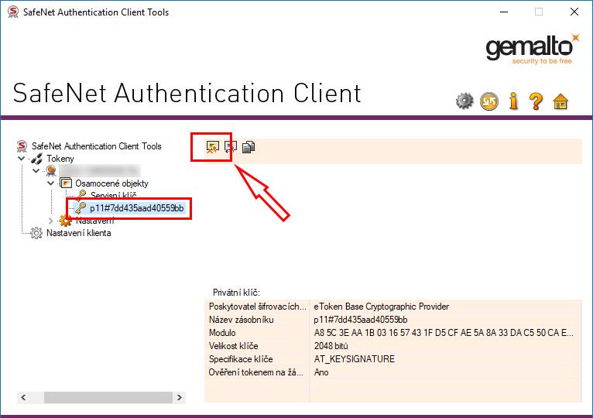Select Servisní klíč key item

click(x=114, y=195)
